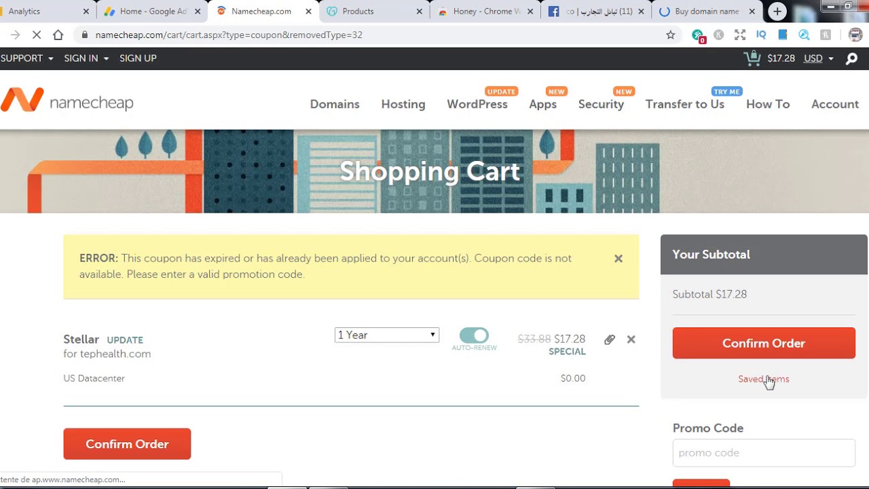Click Confirm Order below cart items
This screenshot has width=869, height=489.
pyautogui.click(x=127, y=444)
